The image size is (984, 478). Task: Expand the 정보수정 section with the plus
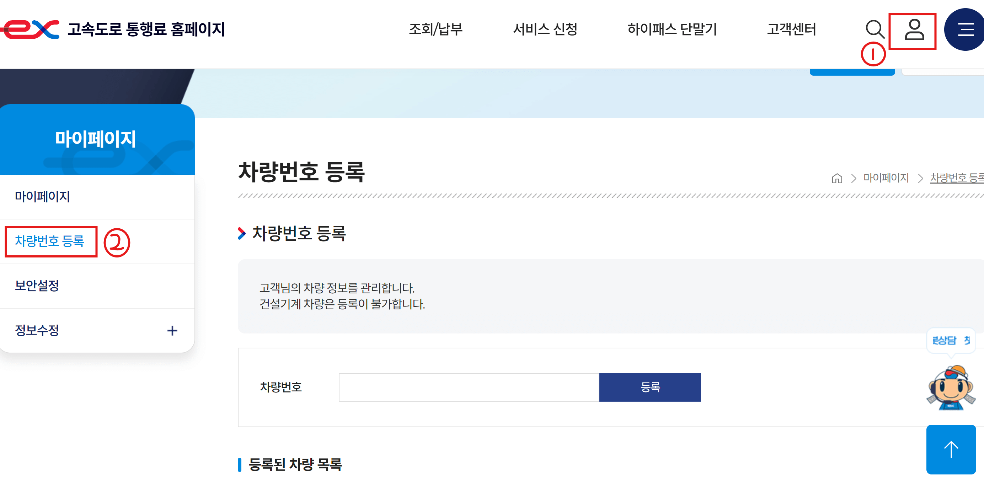[x=173, y=330]
